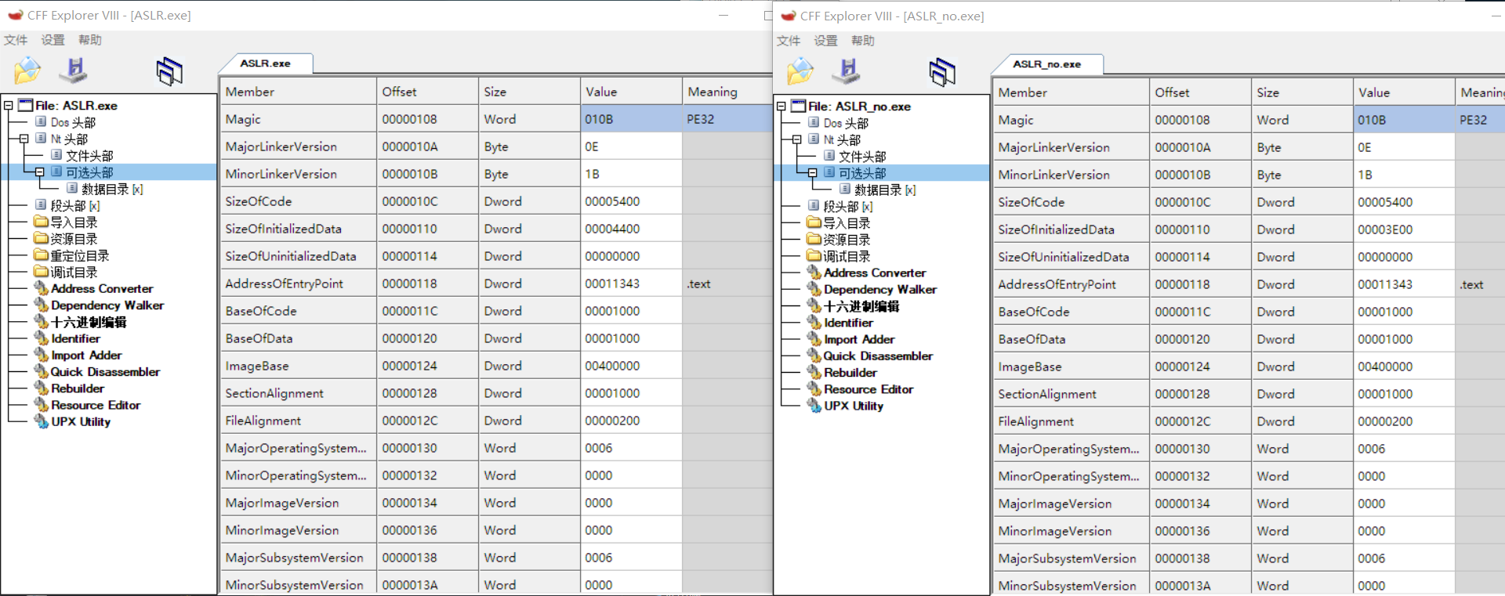Image resolution: width=1505 pixels, height=596 pixels.
Task: Collapse the File: ASLR_no.exe root node
Action: click(782, 106)
